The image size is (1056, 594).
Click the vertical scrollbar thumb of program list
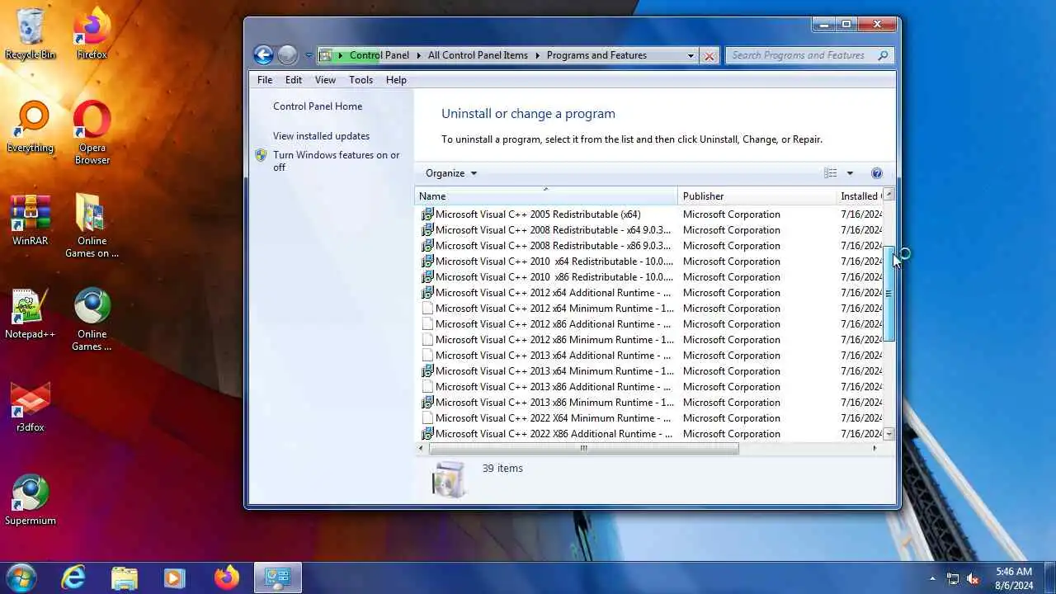tap(889, 294)
